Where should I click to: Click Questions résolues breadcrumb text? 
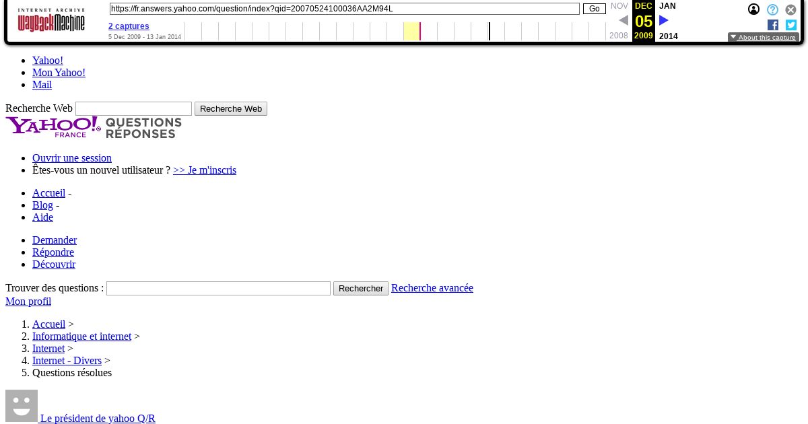[72, 373]
